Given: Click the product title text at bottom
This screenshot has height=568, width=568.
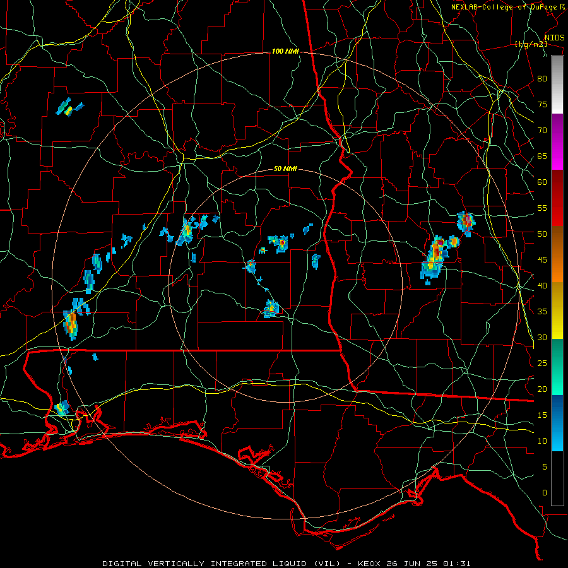Looking at the screenshot, I should [x=286, y=564].
